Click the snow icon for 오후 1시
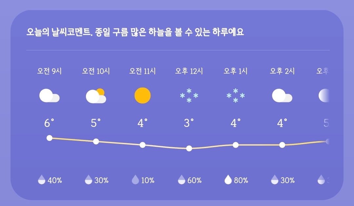 (235, 96)
